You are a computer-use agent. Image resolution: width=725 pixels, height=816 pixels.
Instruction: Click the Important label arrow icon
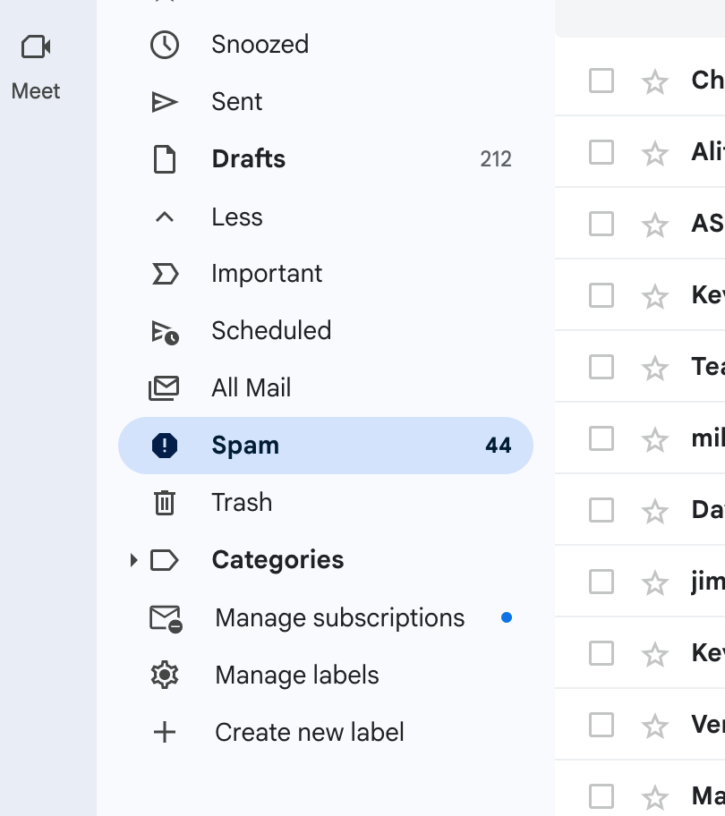[165, 273]
